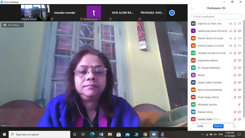Collapse the Participants panel chevron
Screen dimensions: 245x138
tap(192, 8)
